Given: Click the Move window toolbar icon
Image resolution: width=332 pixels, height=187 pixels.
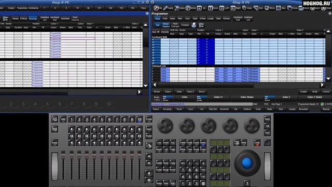Looking at the screenshot, I should coord(270,8).
